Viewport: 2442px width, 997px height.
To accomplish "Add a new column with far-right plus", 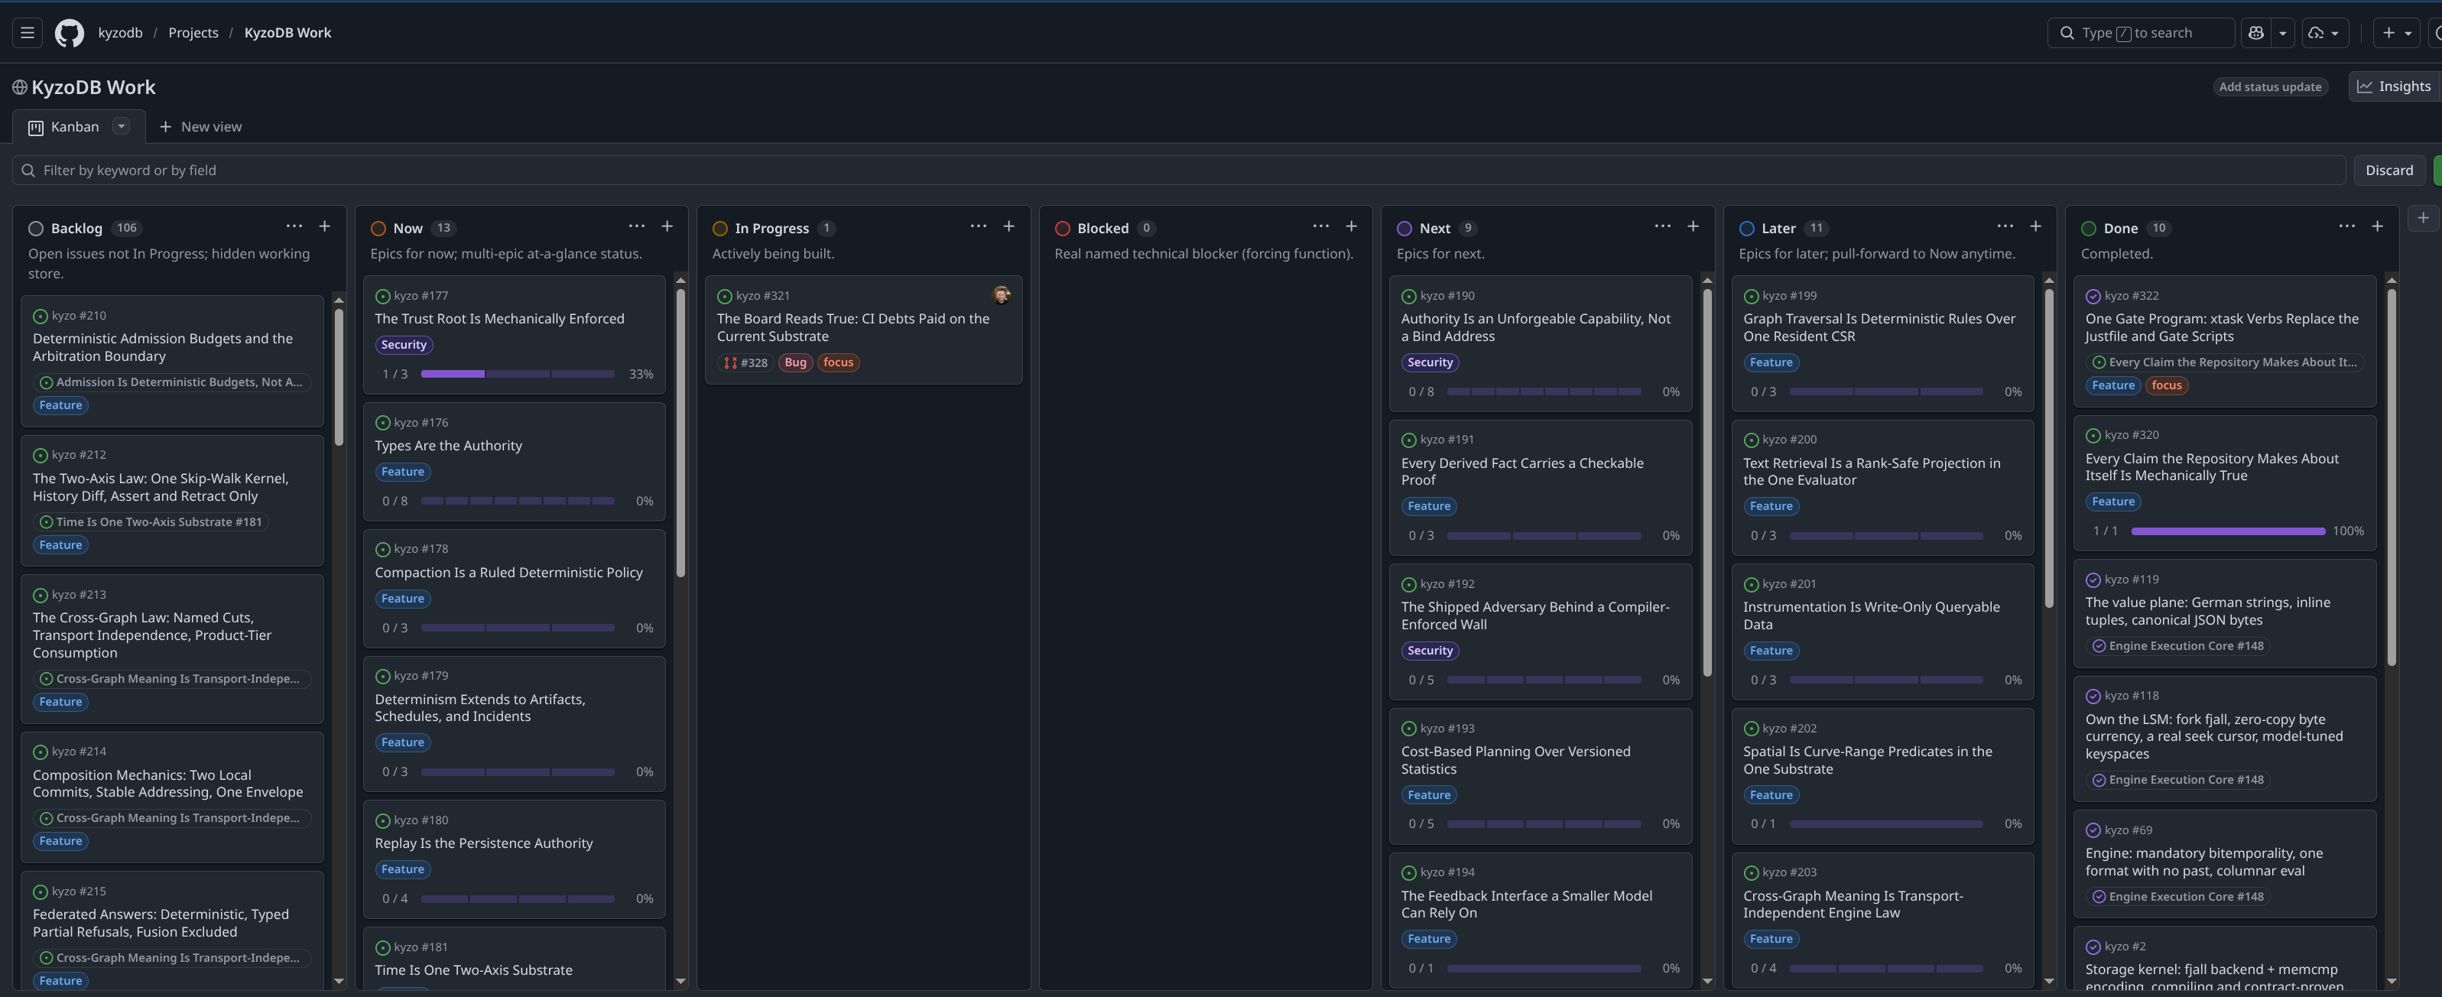I will click(2423, 218).
